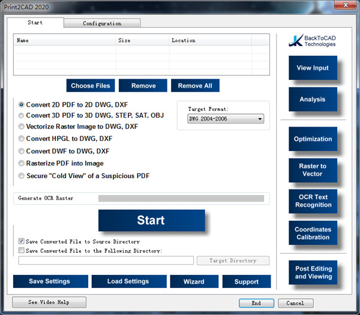Click Load Settings
The width and height of the screenshot is (360, 315).
pyautogui.click(x=129, y=281)
